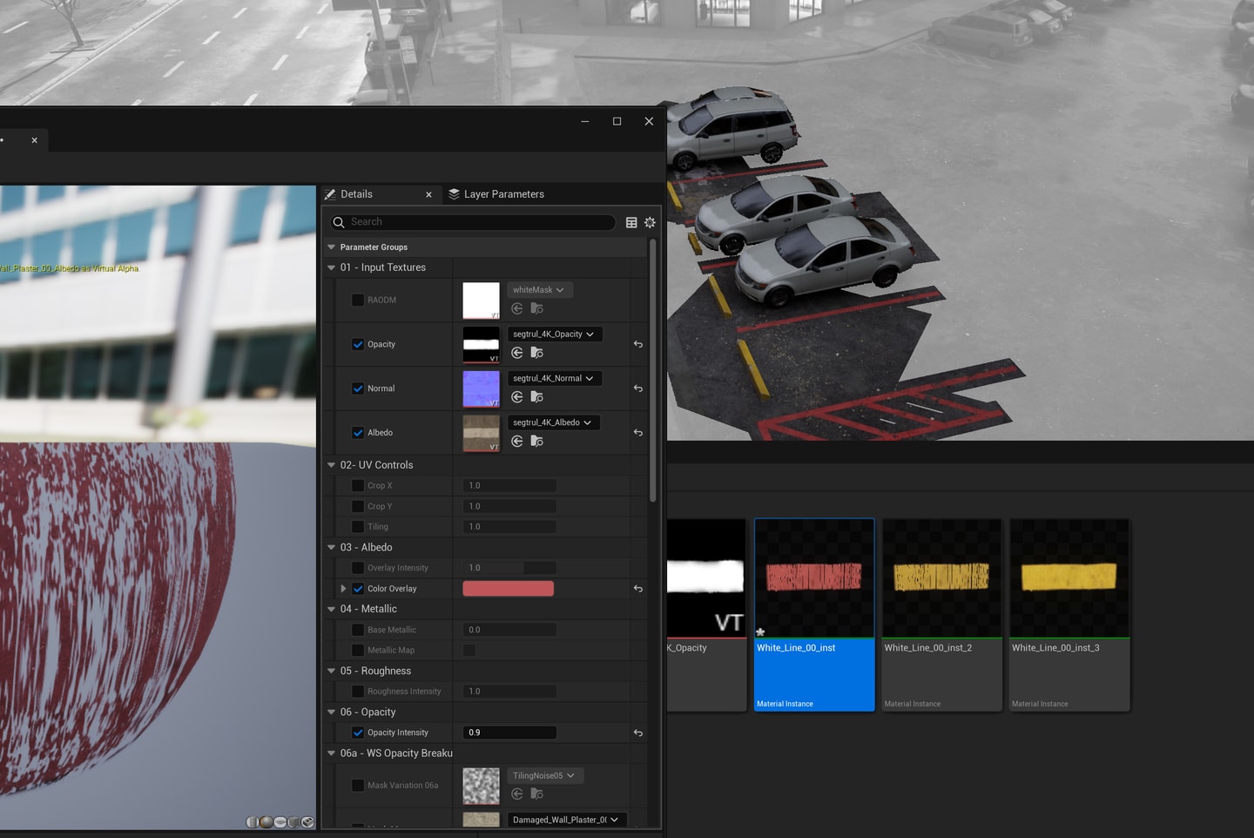Enable the Mask Variation 06a checkbox
Image resolution: width=1254 pixels, height=838 pixels.
358,786
